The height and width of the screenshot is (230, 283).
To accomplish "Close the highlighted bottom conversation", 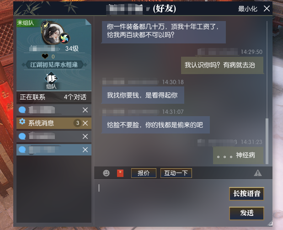I will [x=85, y=150].
